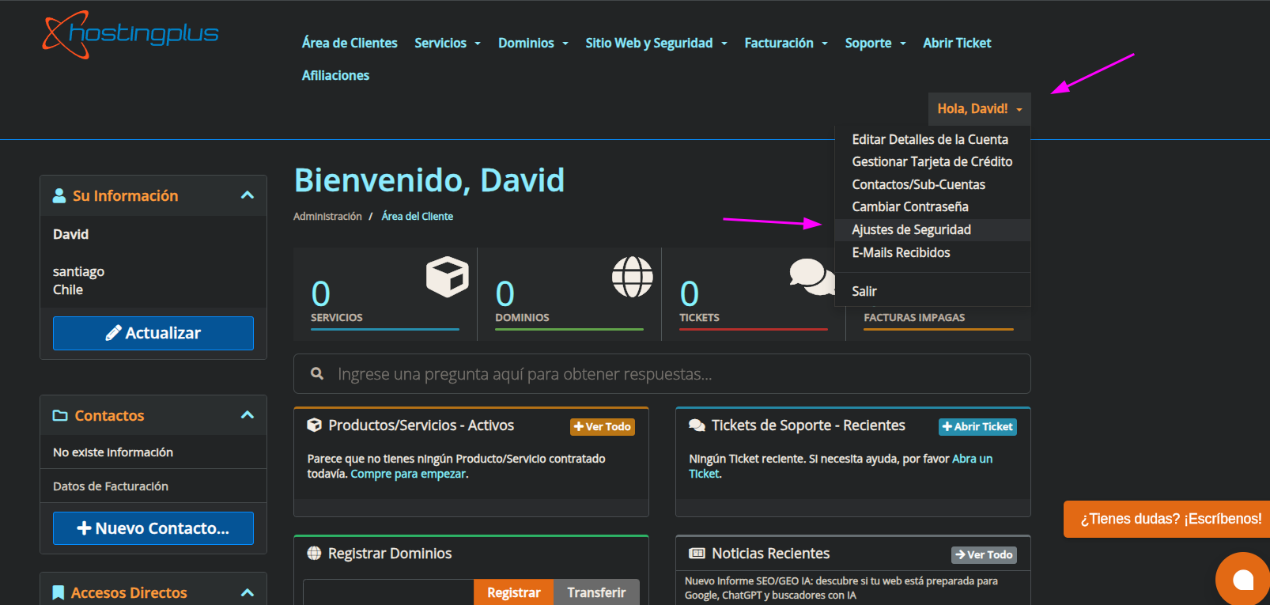This screenshot has width=1270, height=605.
Task: Follow the Compre para empezar link
Action: (408, 474)
